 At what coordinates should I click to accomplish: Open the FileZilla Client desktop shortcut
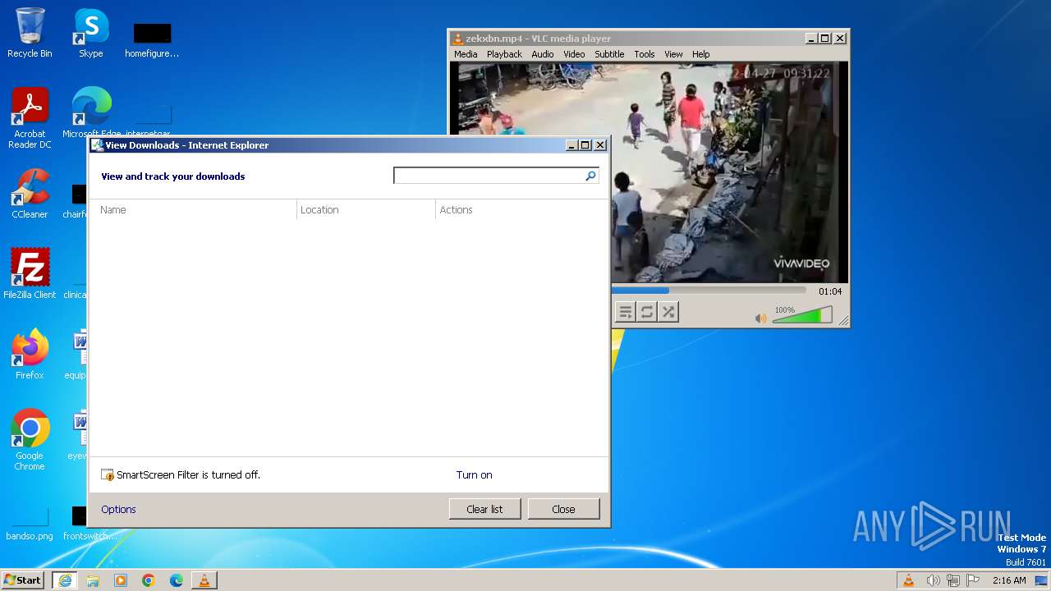(30, 273)
